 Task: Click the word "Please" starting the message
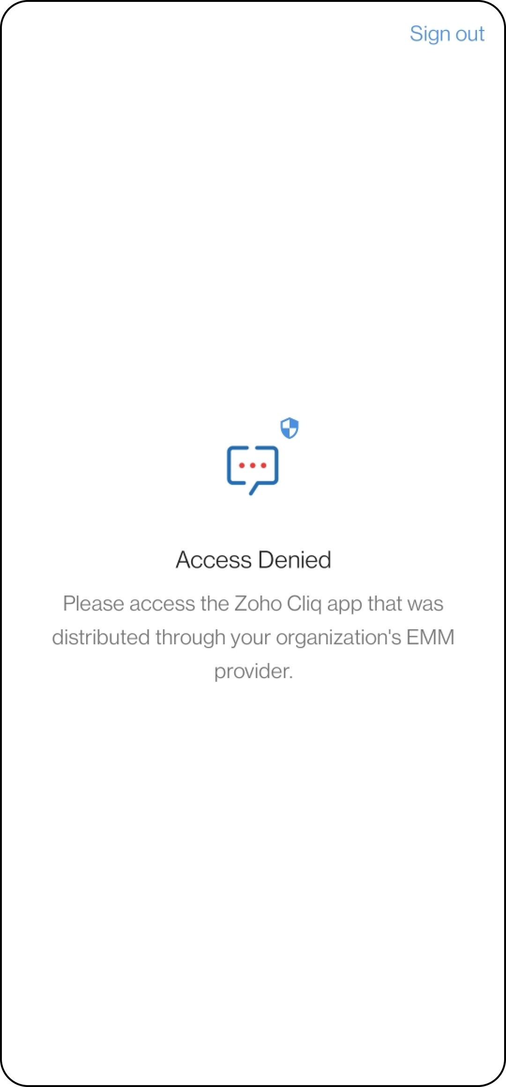click(94, 604)
